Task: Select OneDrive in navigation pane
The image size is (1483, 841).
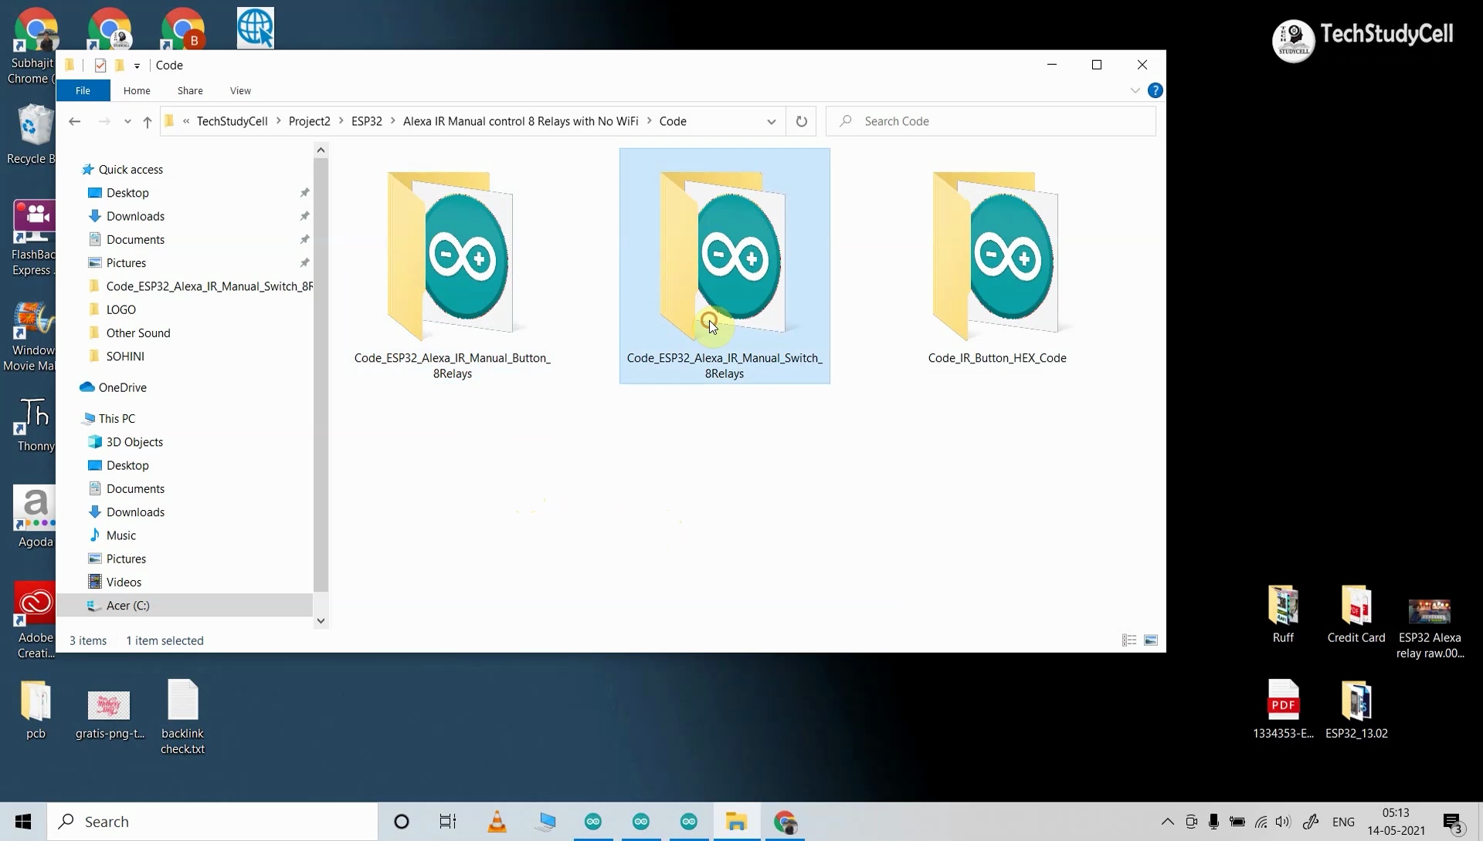Action: click(122, 387)
